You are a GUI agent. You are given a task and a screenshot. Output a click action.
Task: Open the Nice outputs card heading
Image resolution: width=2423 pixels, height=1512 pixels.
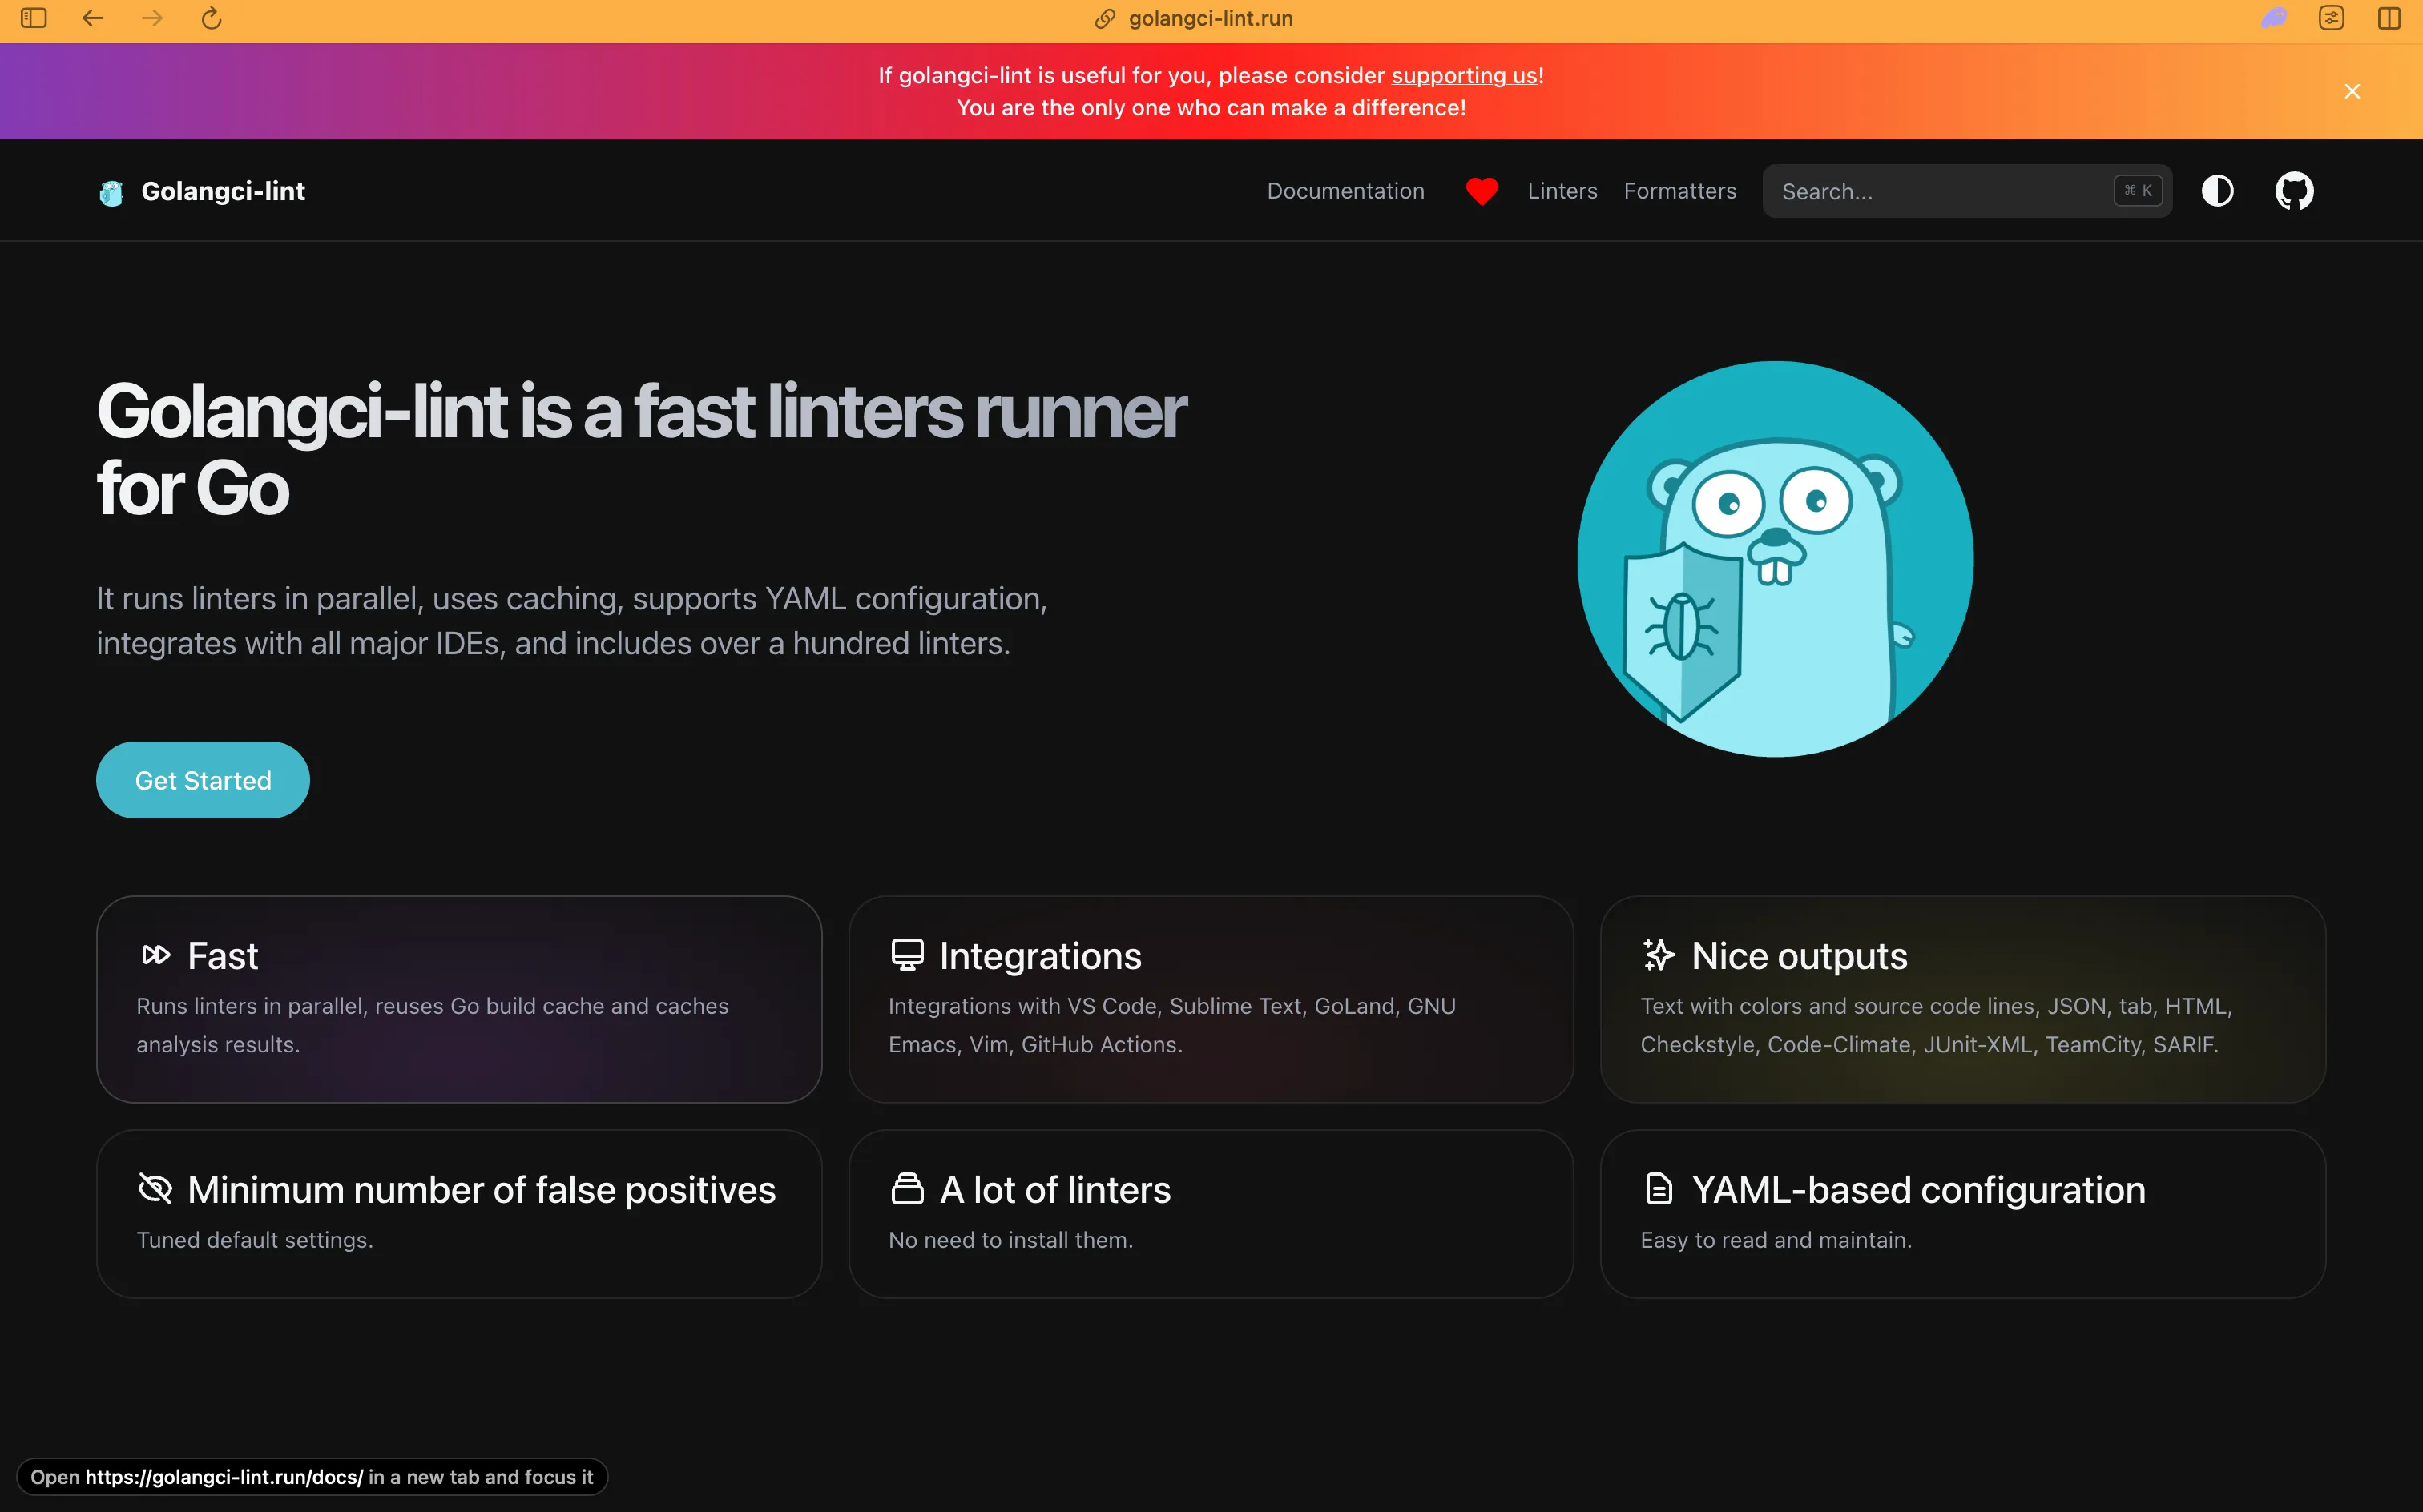click(1799, 956)
